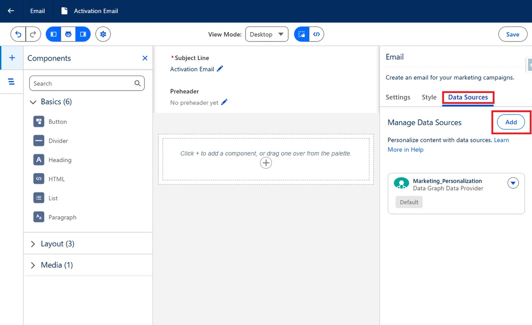Click the Marketing_Personalization data provider icon
The width and height of the screenshot is (532, 325).
402,184
